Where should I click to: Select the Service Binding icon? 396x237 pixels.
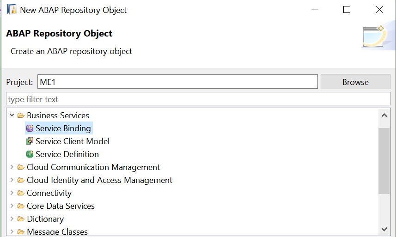pos(30,128)
